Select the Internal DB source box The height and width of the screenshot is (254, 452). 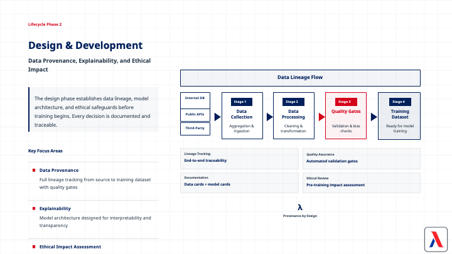[x=195, y=100]
